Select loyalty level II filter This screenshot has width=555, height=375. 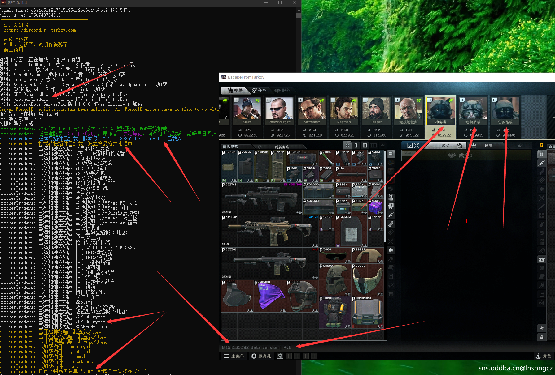365,146
